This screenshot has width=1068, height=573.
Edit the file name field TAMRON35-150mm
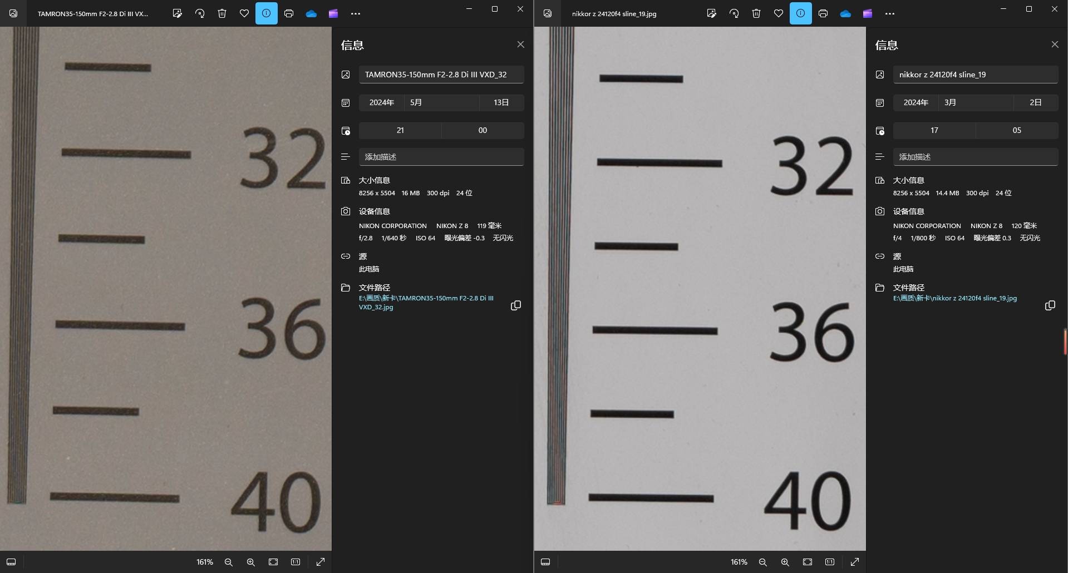[x=441, y=75]
